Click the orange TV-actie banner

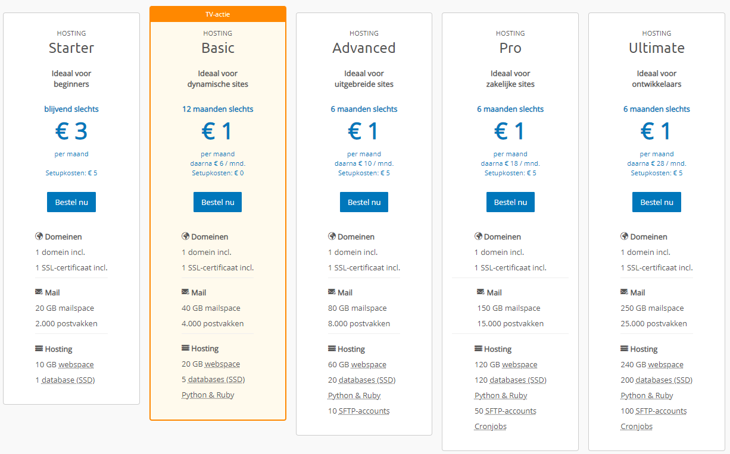(217, 14)
